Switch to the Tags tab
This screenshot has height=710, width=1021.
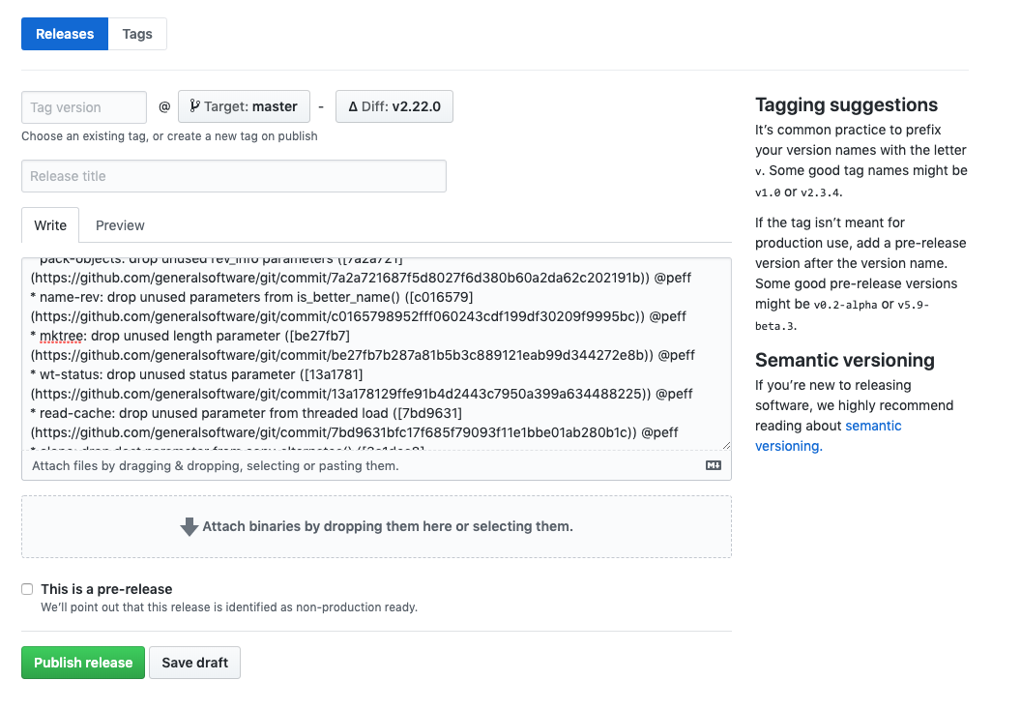coord(137,34)
